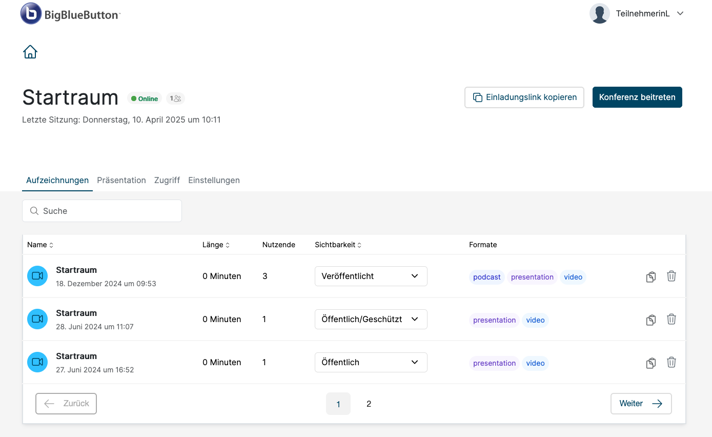712x437 pixels.
Task: Copy link of 18. Dezember recording
Action: coord(650,277)
